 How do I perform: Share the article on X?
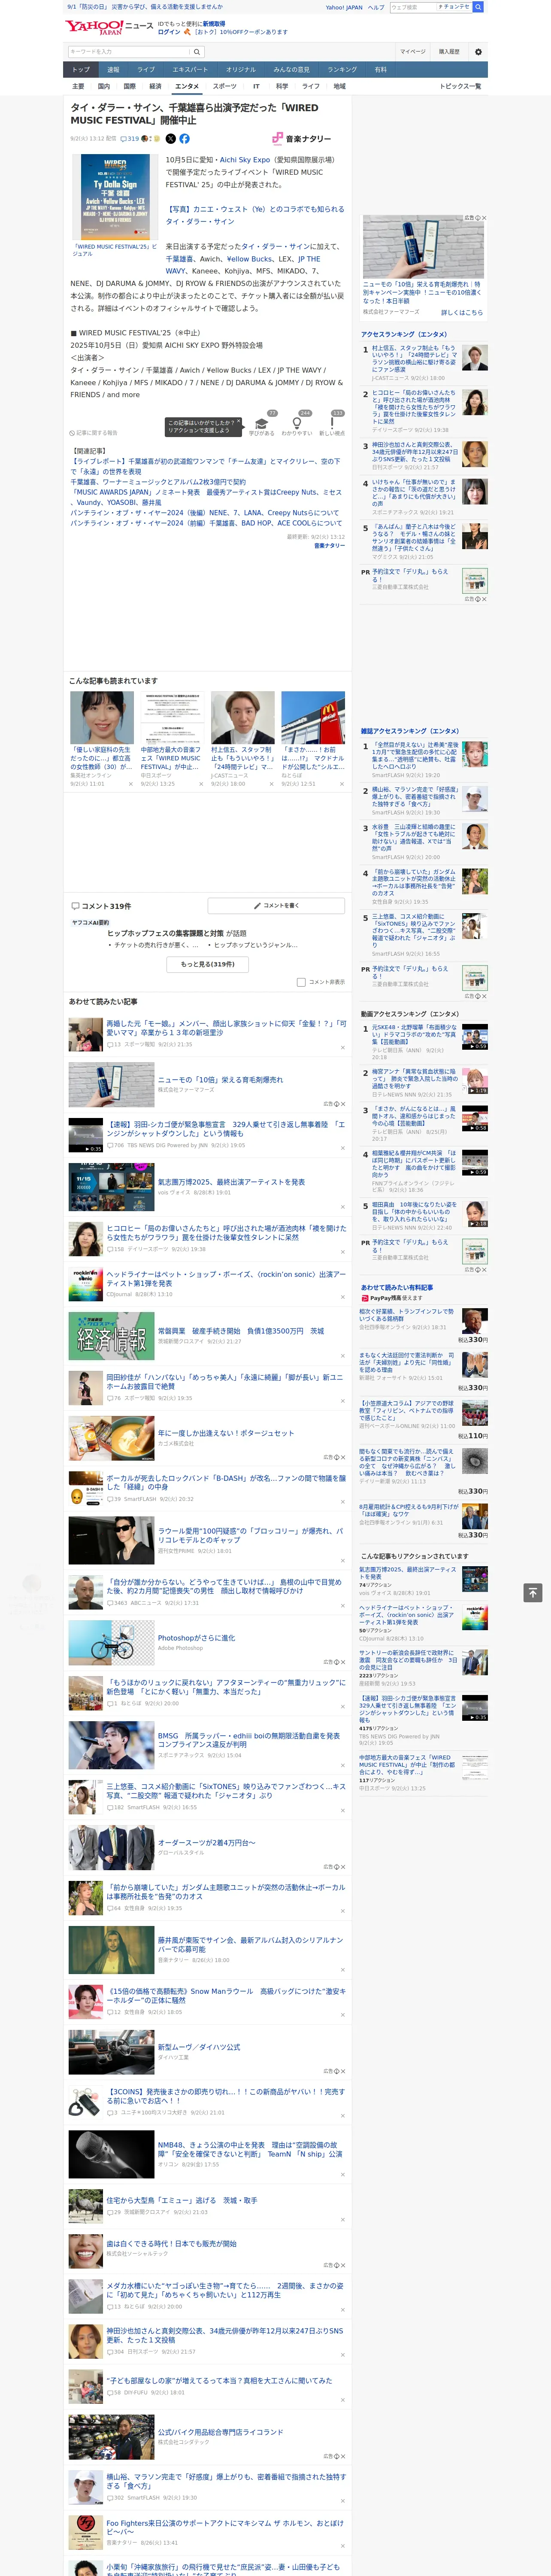tap(170, 139)
